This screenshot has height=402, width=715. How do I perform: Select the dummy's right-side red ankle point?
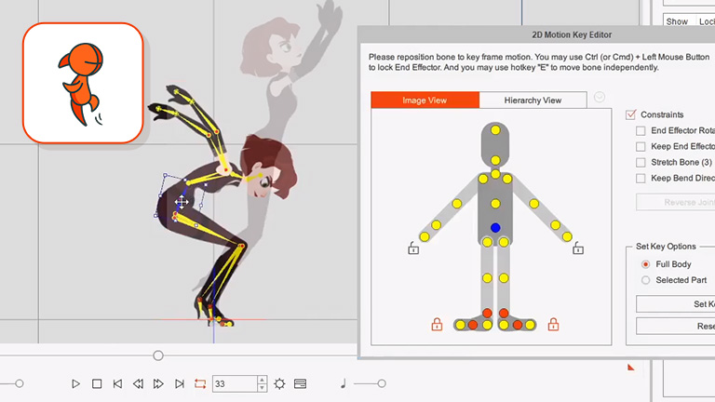504,313
